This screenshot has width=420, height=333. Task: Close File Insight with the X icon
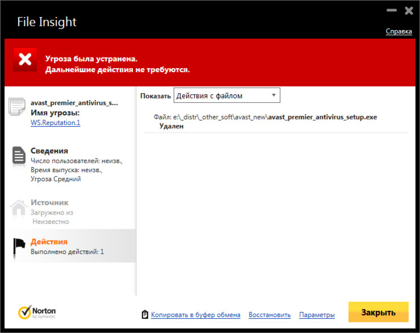[x=409, y=11]
